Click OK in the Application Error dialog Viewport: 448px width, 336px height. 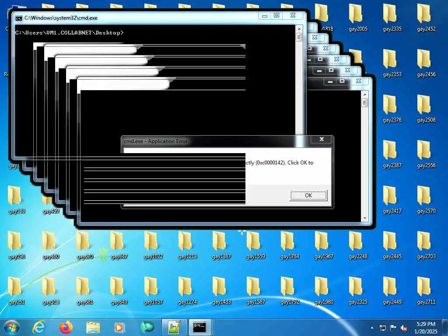(308, 196)
